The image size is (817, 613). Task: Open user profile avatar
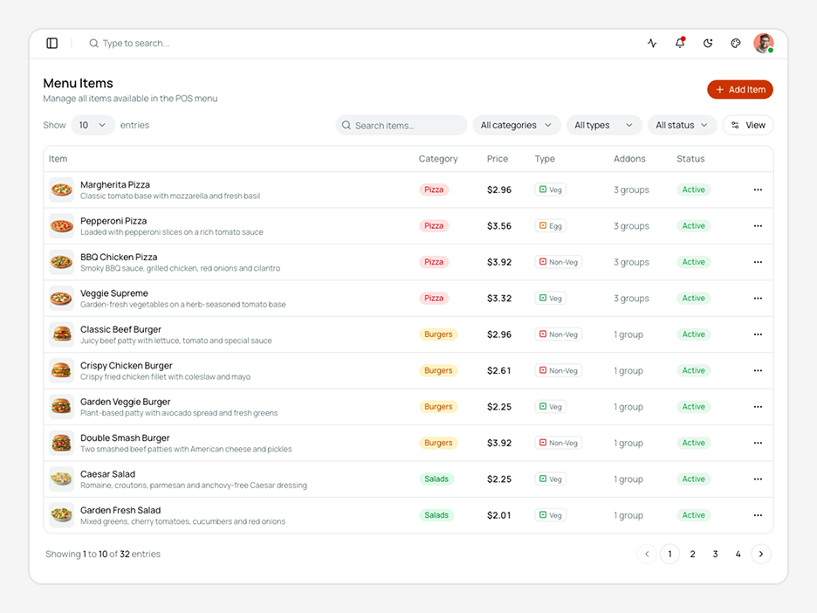tap(764, 44)
